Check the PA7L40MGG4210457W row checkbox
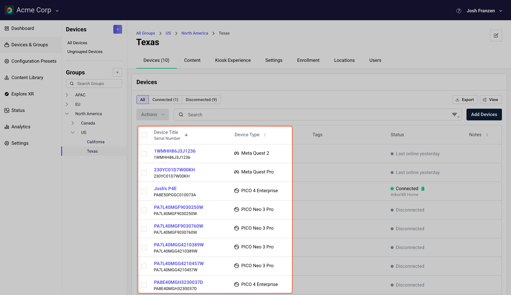Image resolution: width=511 pixels, height=295 pixels. click(x=144, y=266)
